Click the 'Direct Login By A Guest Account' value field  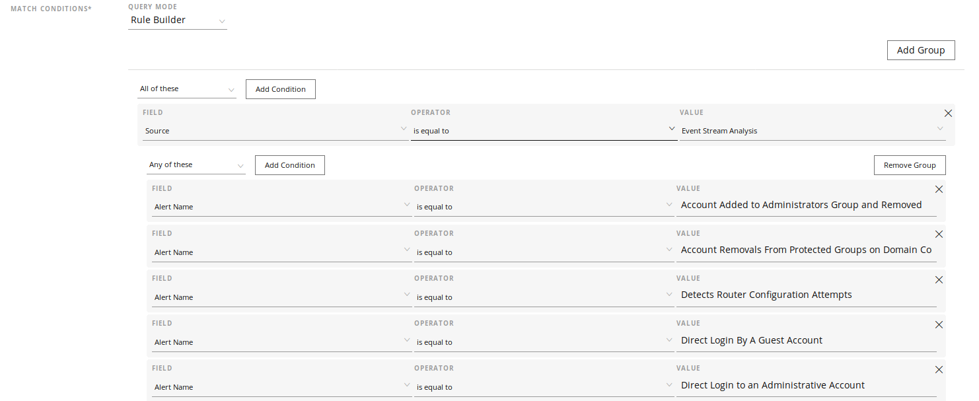click(806, 340)
